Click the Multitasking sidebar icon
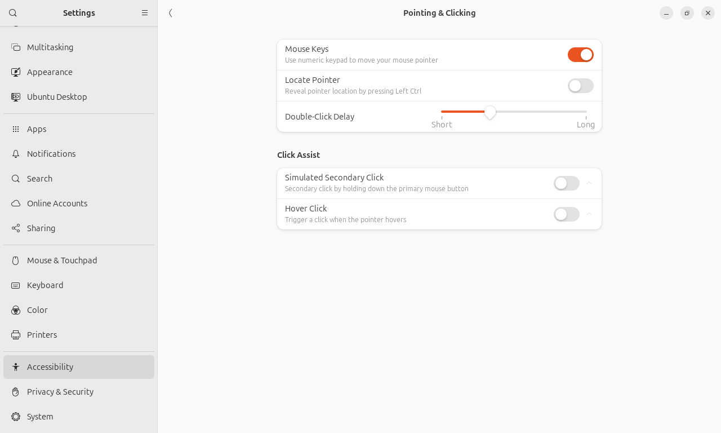The height and width of the screenshot is (433, 721). (x=16, y=47)
